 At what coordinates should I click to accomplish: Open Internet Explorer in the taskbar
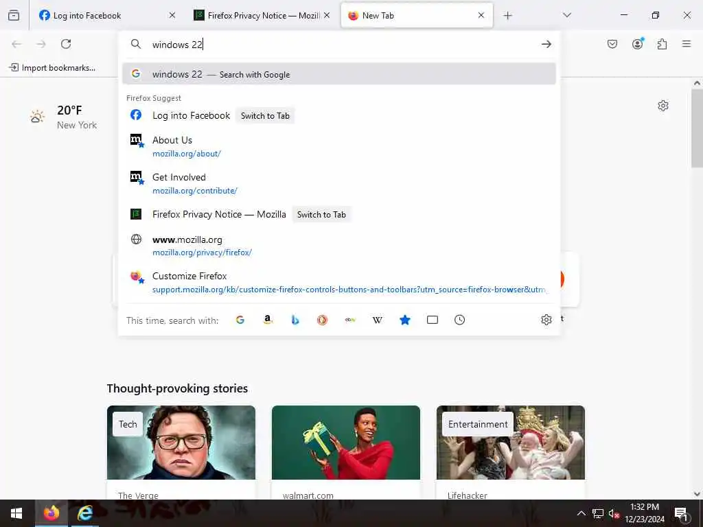coord(84,513)
